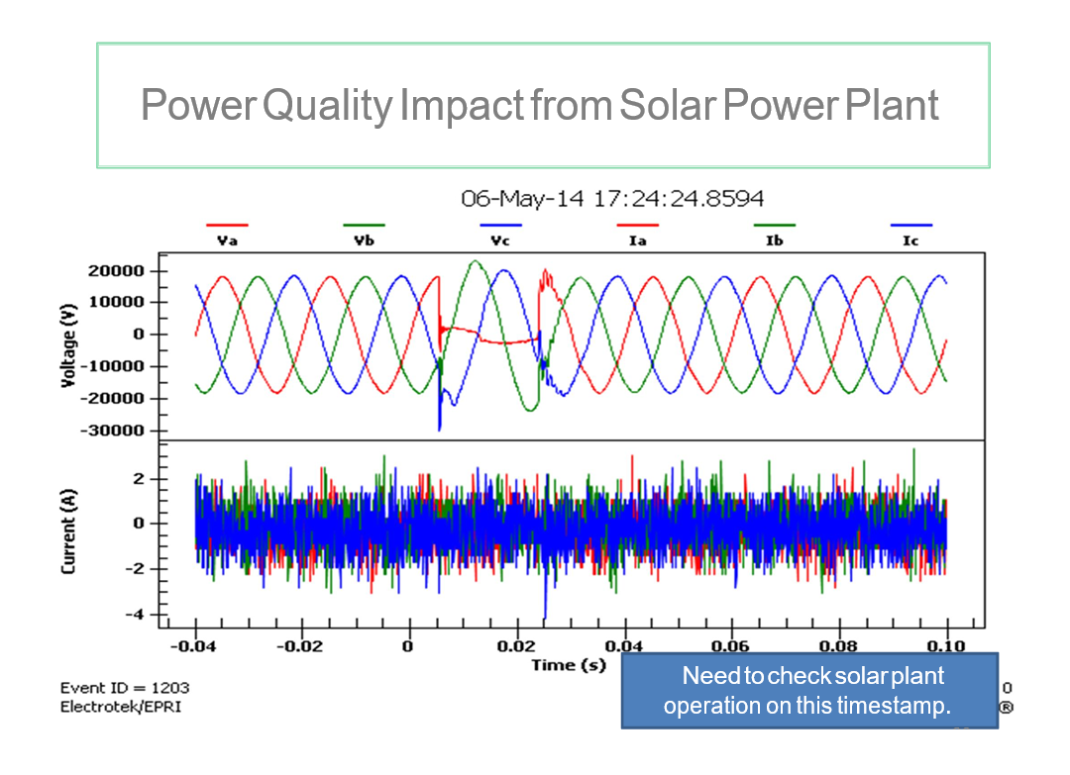Click the 06-May-14 timestamp above the chart
The height and width of the screenshot is (775, 1070).
(x=612, y=198)
